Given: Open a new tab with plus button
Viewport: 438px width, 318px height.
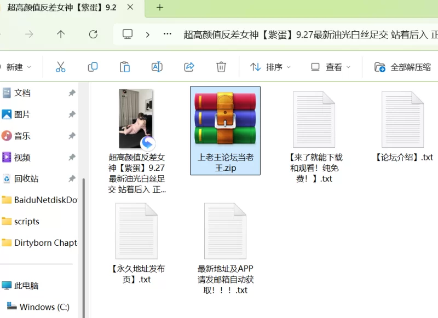Looking at the screenshot, I should coord(159,7).
